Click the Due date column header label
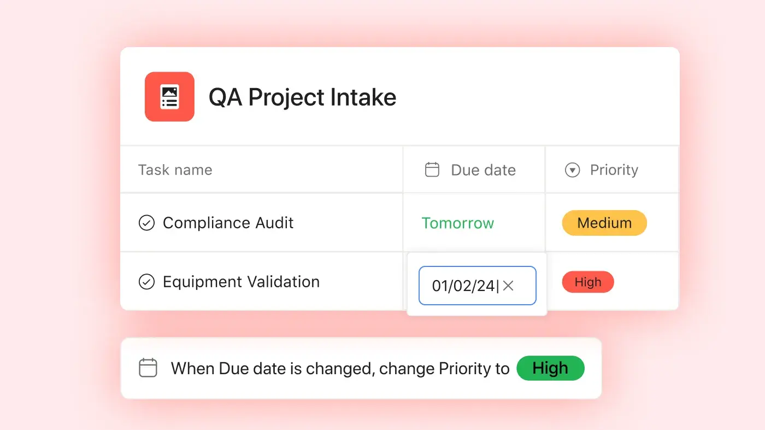Screen dimensions: 765x430 pyautogui.click(x=483, y=170)
